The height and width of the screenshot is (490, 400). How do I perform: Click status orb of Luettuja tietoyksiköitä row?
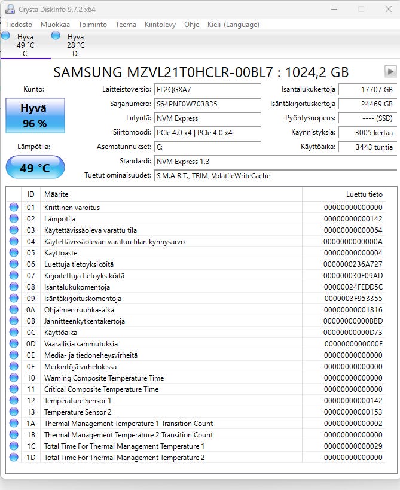coord(14,264)
